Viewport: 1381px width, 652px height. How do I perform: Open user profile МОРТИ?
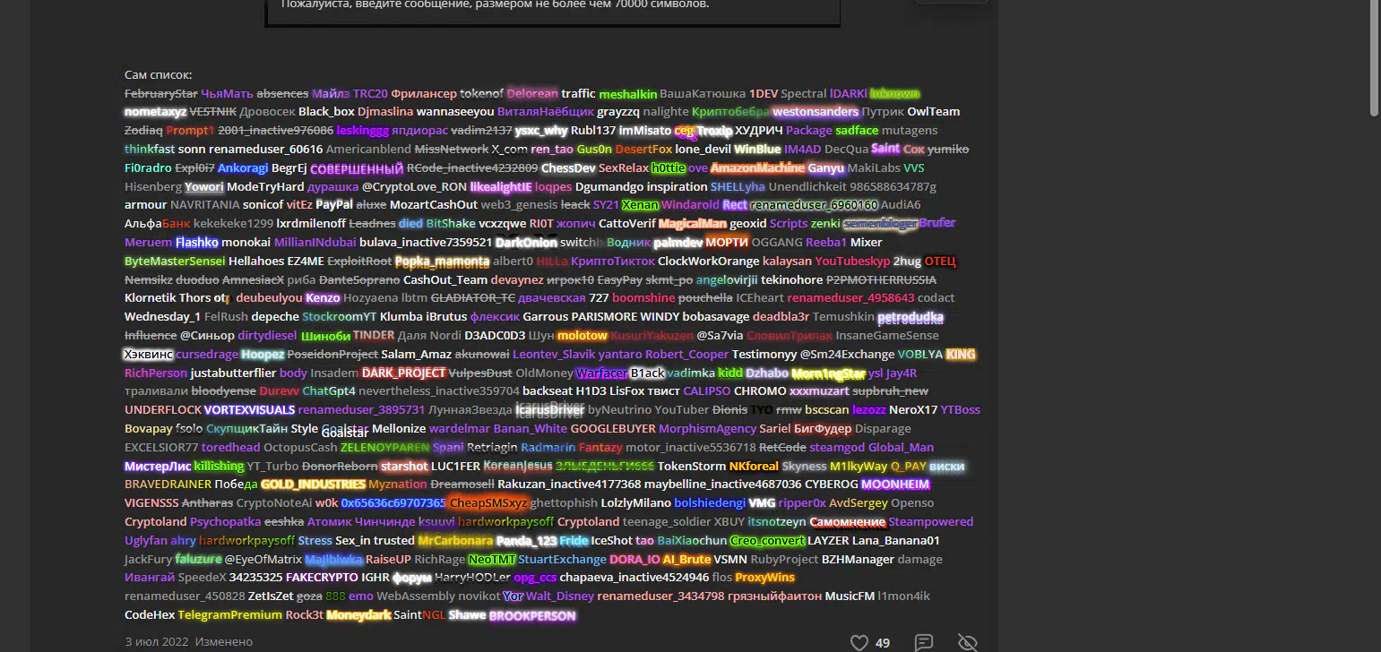tap(727, 243)
